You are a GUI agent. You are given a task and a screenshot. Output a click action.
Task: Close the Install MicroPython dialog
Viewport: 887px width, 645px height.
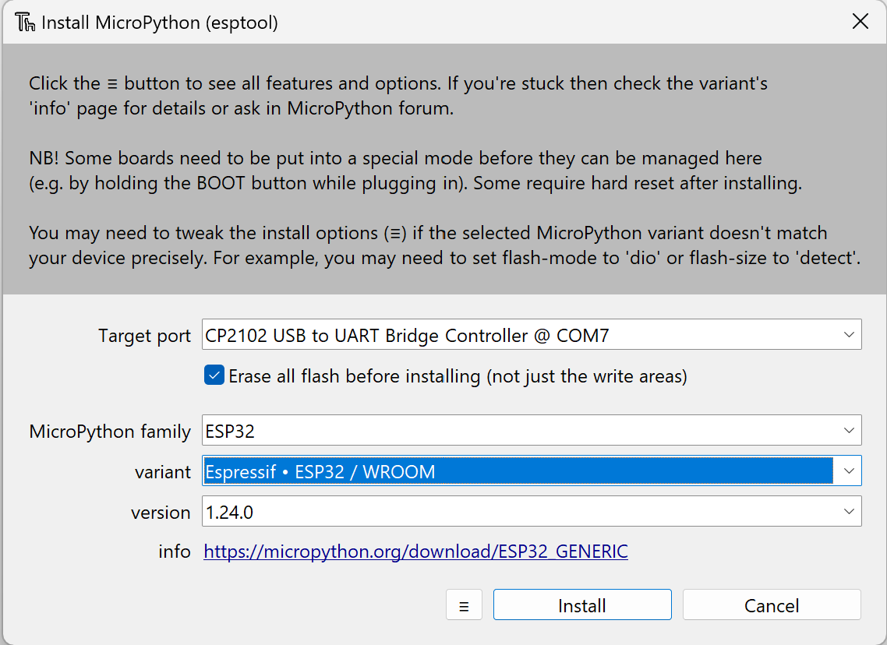click(860, 22)
